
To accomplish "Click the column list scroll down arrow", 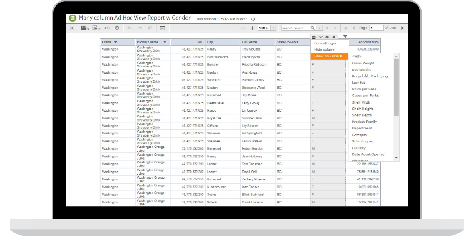I will [x=396, y=158].
